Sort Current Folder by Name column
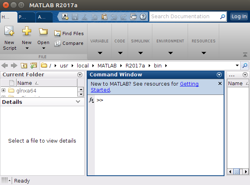Viewport: 250px width, 185px height. tap(47, 83)
